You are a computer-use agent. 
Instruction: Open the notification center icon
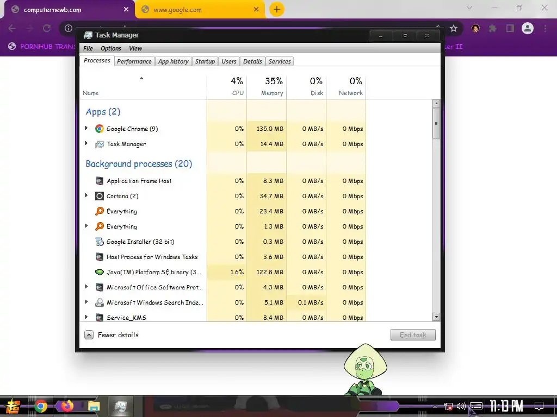tap(539, 406)
